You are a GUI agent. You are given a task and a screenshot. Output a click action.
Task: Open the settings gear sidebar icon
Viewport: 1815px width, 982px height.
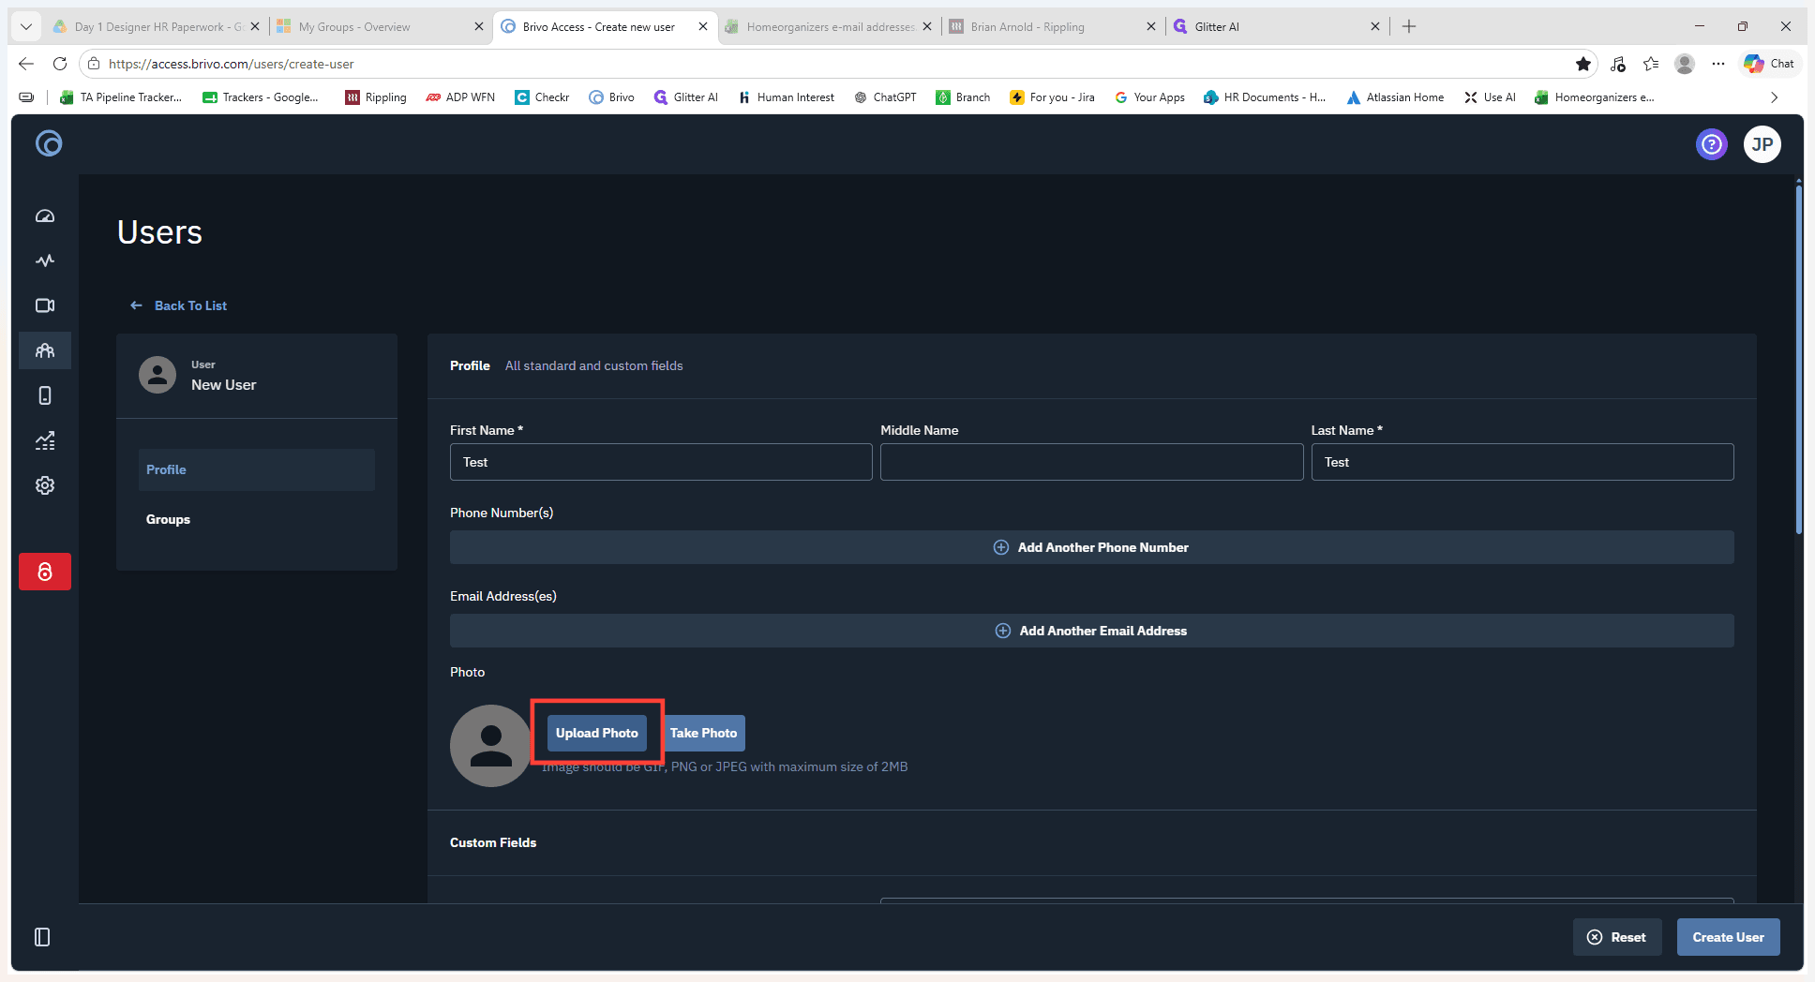coord(45,485)
